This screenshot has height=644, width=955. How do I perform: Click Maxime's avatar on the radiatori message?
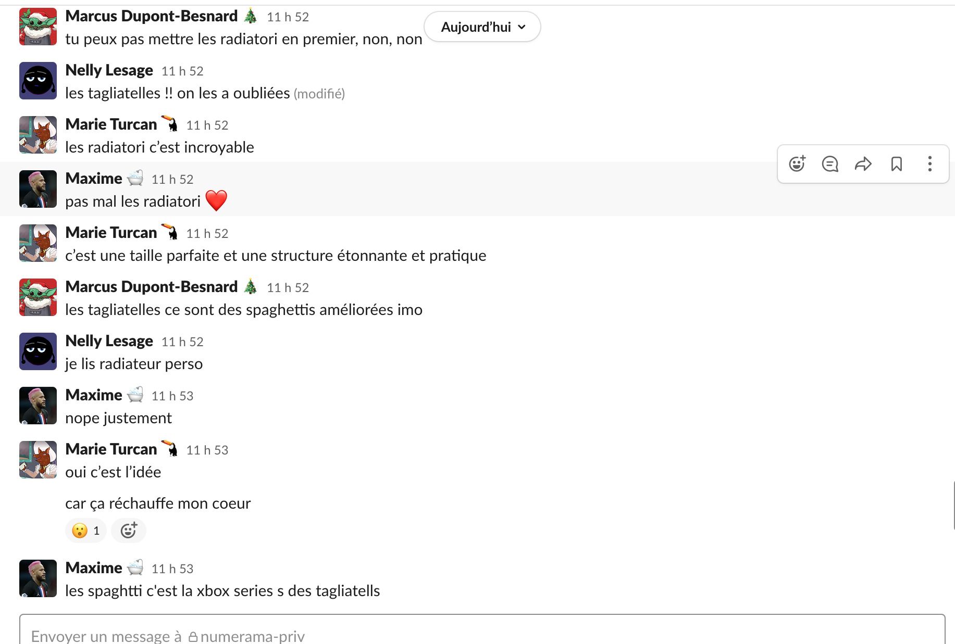pos(38,189)
